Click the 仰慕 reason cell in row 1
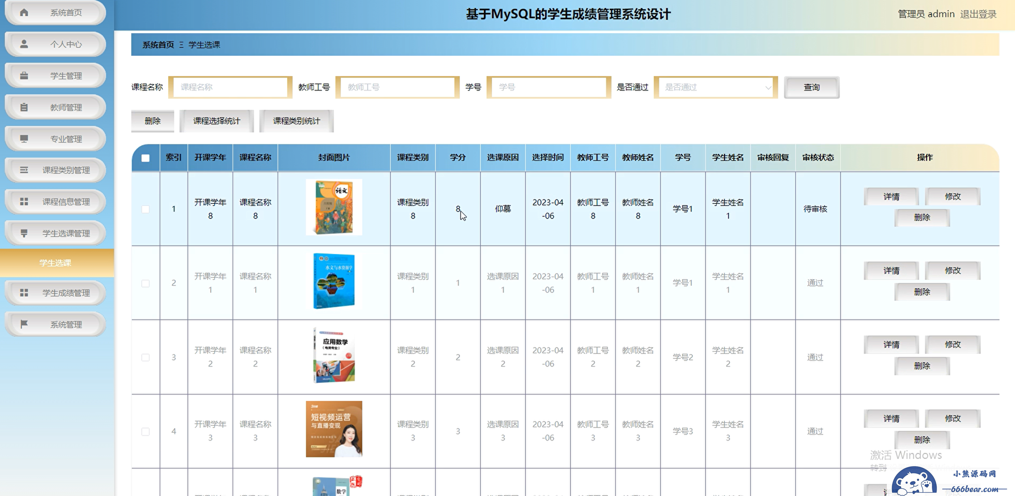The height and width of the screenshot is (496, 1015). pyautogui.click(x=503, y=209)
